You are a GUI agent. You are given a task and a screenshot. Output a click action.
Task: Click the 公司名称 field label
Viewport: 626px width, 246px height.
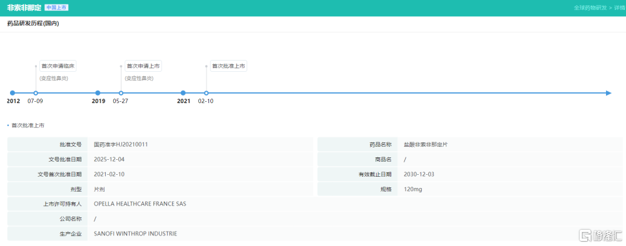(x=71, y=219)
